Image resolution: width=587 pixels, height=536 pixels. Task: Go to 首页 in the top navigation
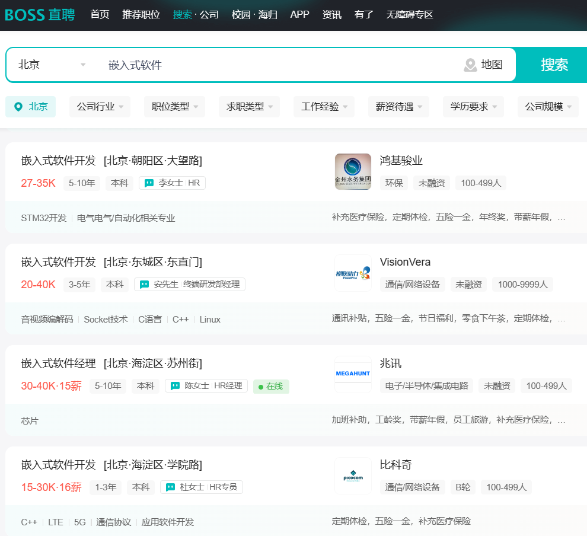coord(100,15)
